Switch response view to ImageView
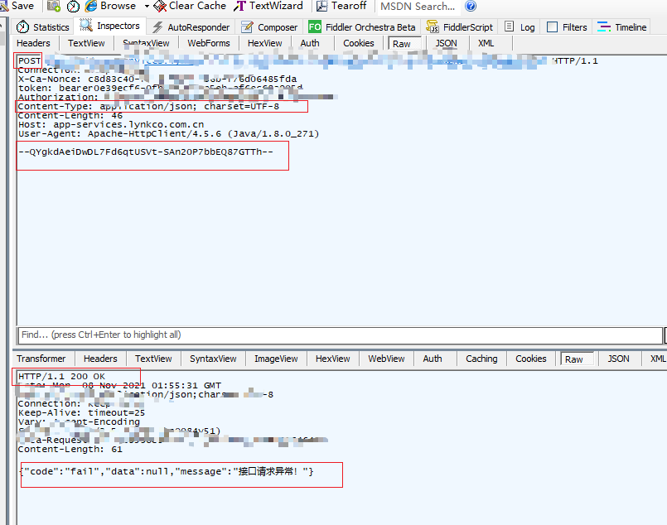667x525 pixels. pos(276,359)
